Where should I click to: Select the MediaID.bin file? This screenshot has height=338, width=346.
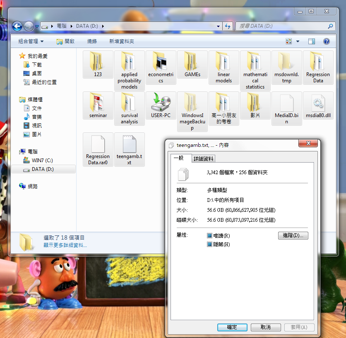click(x=287, y=108)
